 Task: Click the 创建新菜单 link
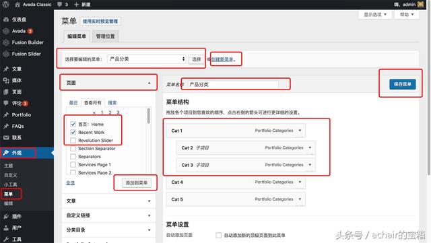pyautogui.click(x=222, y=59)
